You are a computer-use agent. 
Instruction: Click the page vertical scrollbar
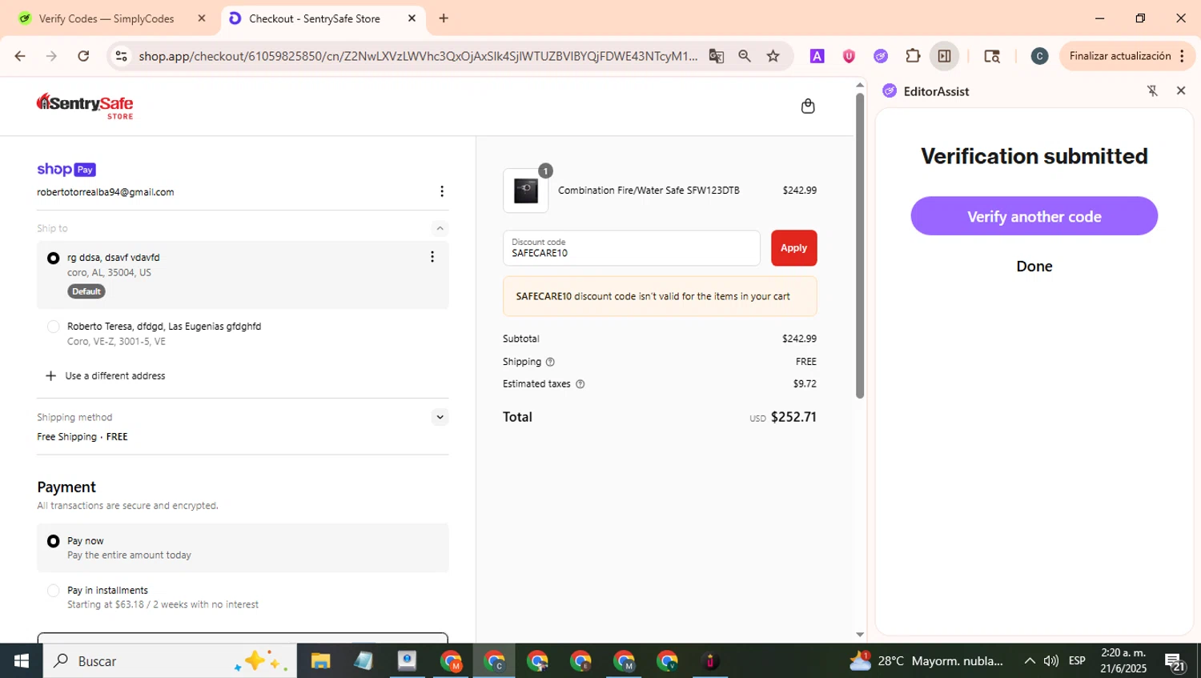(x=860, y=247)
